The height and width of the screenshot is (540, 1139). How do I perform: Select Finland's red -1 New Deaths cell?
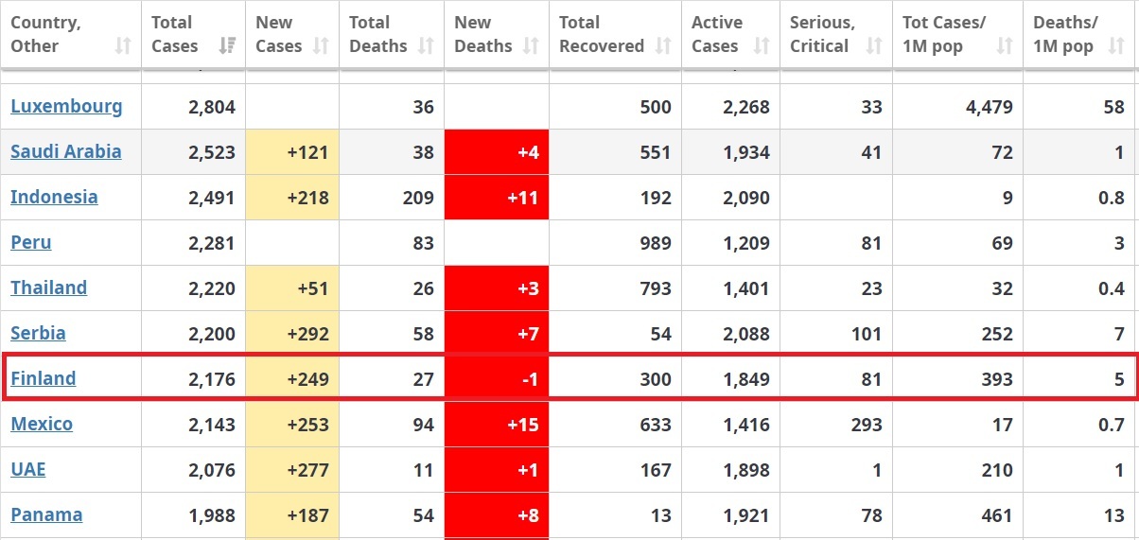tap(497, 379)
